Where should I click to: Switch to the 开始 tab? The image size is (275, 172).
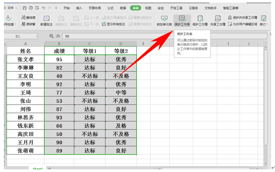tap(67, 8)
